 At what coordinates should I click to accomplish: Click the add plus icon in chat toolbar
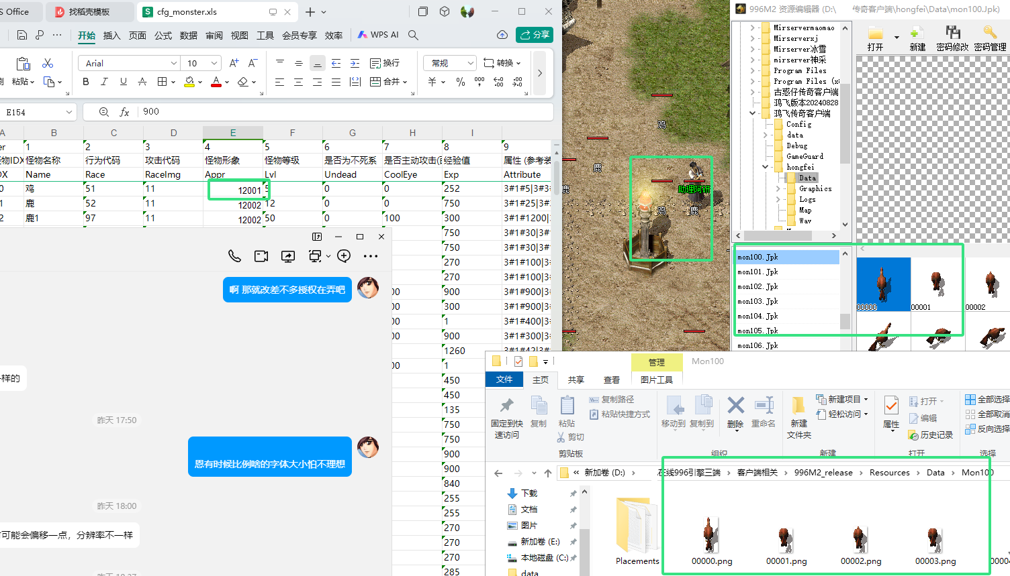pos(344,256)
